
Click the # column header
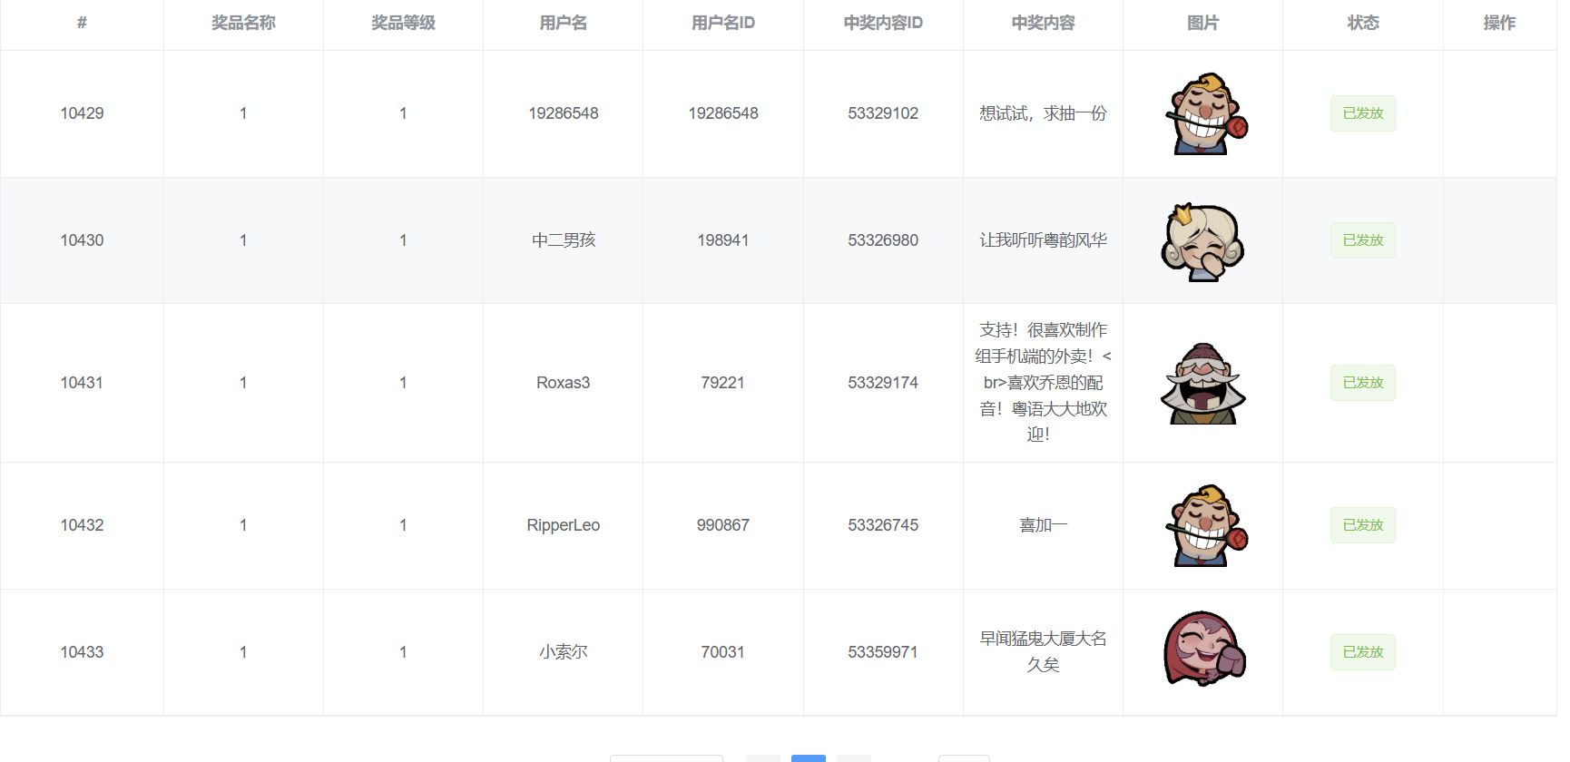click(82, 23)
